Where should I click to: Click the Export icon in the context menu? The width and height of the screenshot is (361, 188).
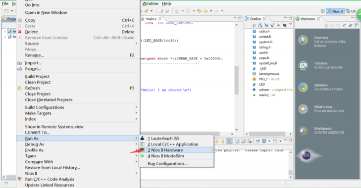point(20,69)
